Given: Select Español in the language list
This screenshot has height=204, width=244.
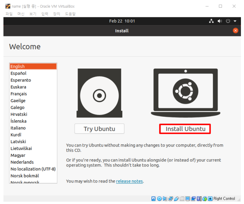Looking at the screenshot, I should (33, 73).
